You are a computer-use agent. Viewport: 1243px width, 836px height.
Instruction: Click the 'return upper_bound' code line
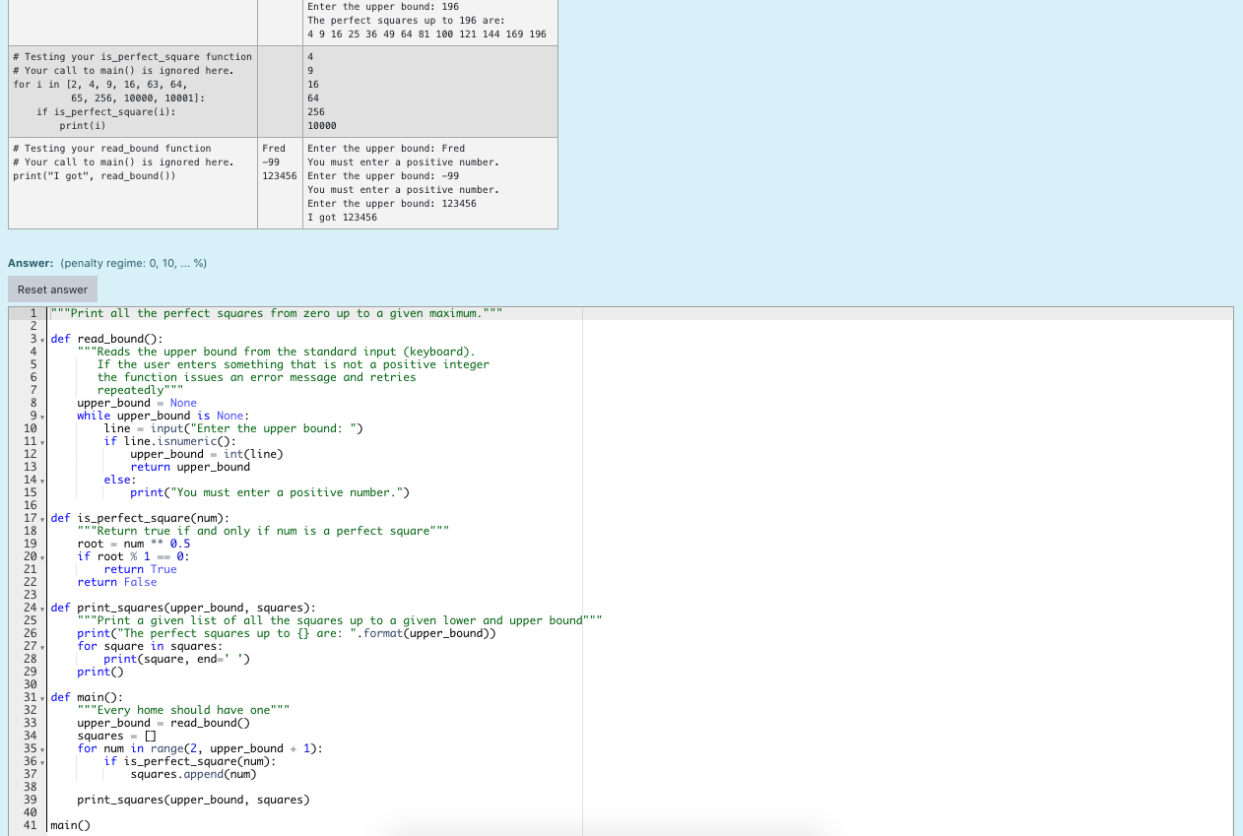[x=190, y=467]
